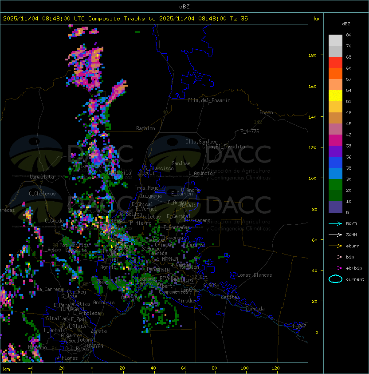Viewport: 369px width, 374px height.
Task: Click the L_PAZ label at right edge
Action: 299,326
